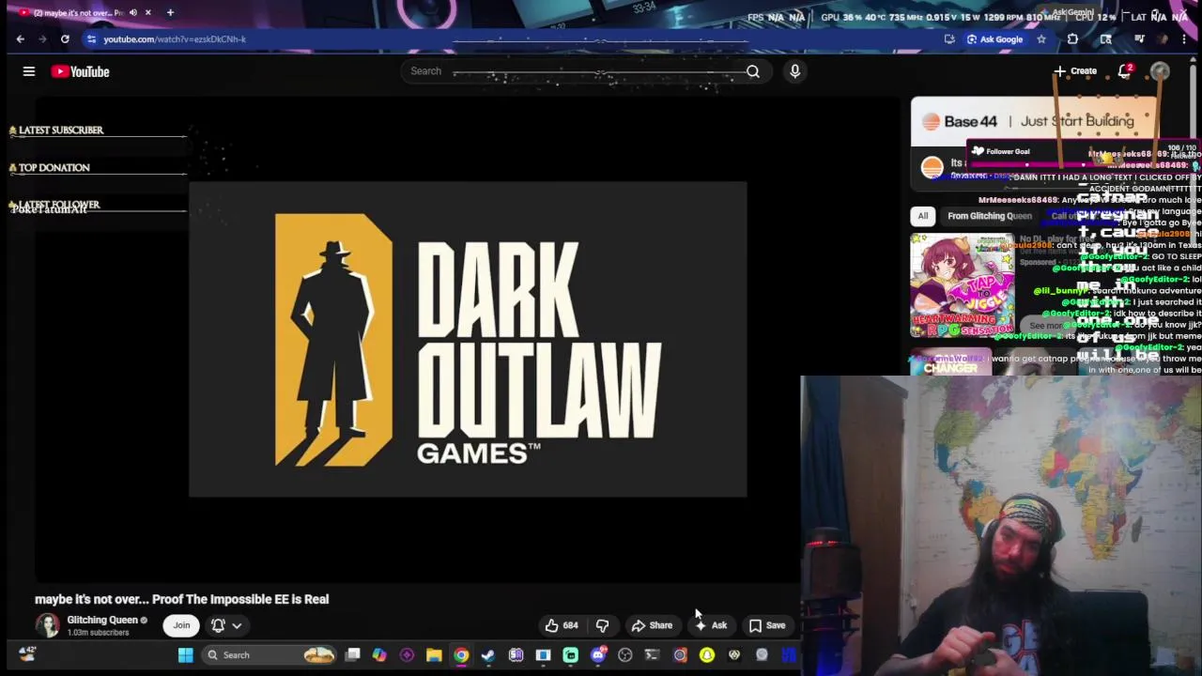Open Steam from the taskbar
The width and height of the screenshot is (1202, 676).
488,655
